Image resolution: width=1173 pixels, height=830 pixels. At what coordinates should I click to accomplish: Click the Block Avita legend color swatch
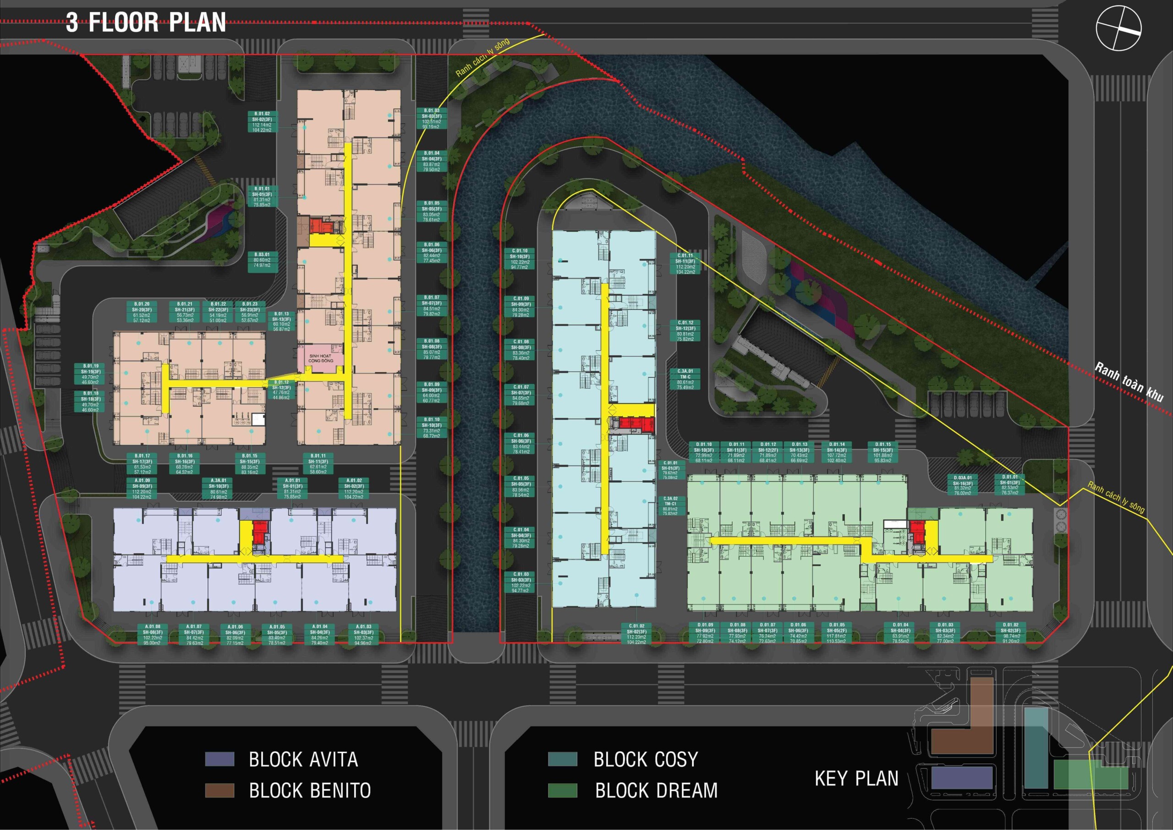(x=219, y=759)
